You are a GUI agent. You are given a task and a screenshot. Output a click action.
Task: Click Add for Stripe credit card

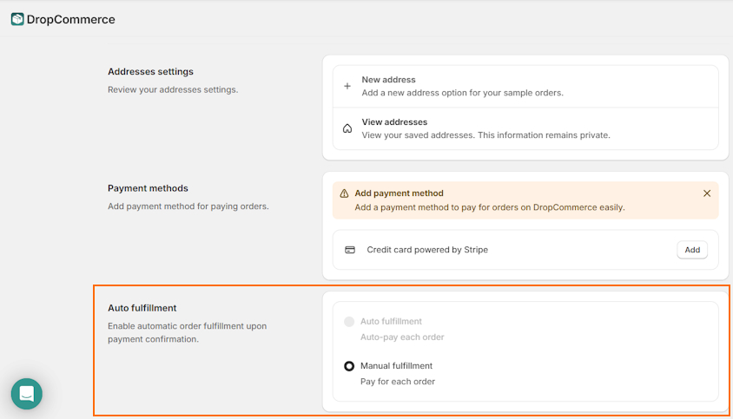(x=692, y=250)
